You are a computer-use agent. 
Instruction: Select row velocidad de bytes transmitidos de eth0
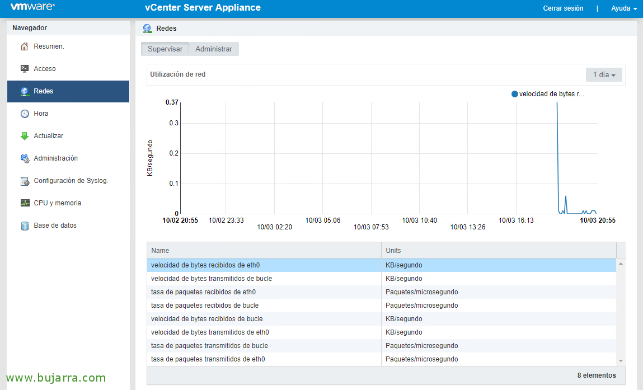(x=381, y=332)
